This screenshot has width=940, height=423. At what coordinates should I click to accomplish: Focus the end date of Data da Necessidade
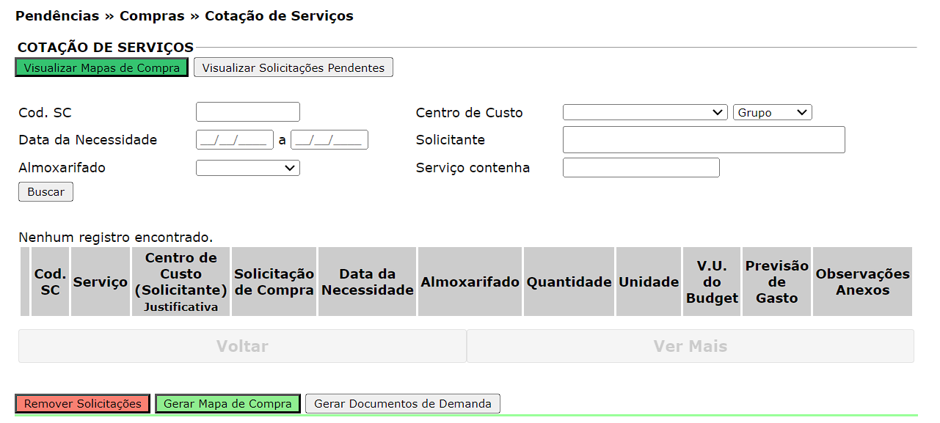(x=329, y=140)
